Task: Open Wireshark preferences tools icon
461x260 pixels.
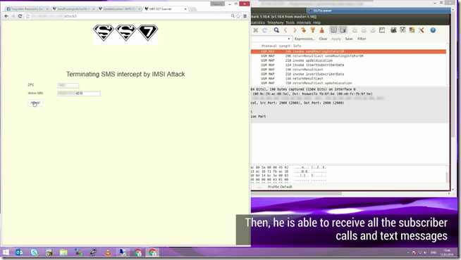Action: coord(421,30)
